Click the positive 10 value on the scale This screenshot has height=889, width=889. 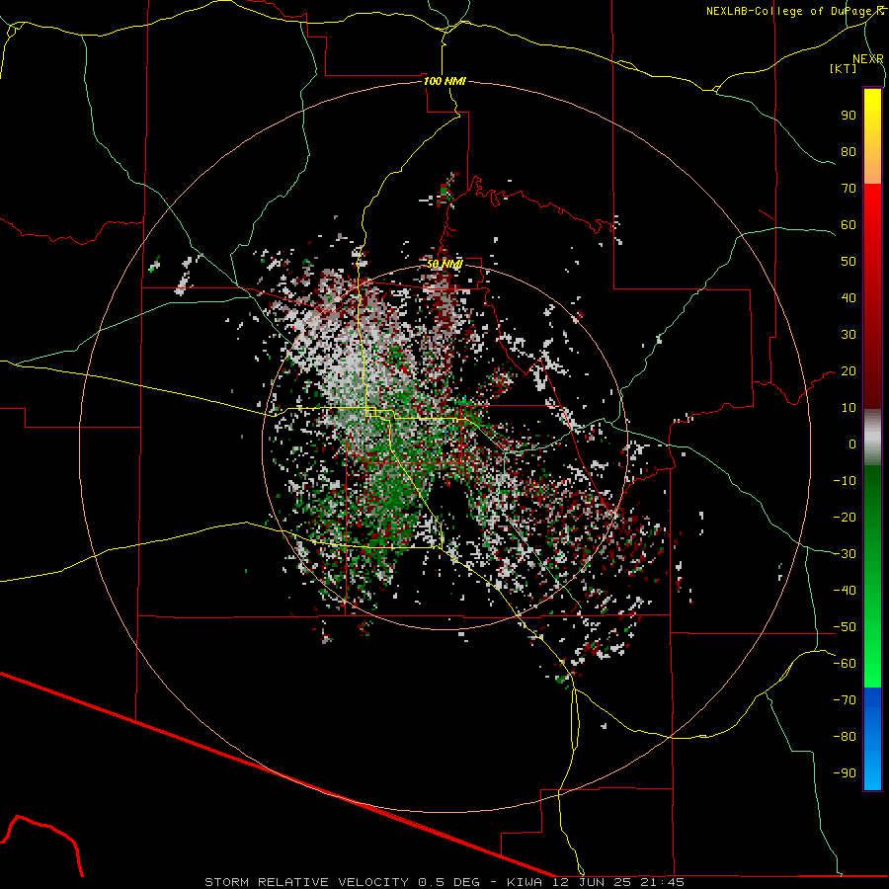[x=849, y=408]
